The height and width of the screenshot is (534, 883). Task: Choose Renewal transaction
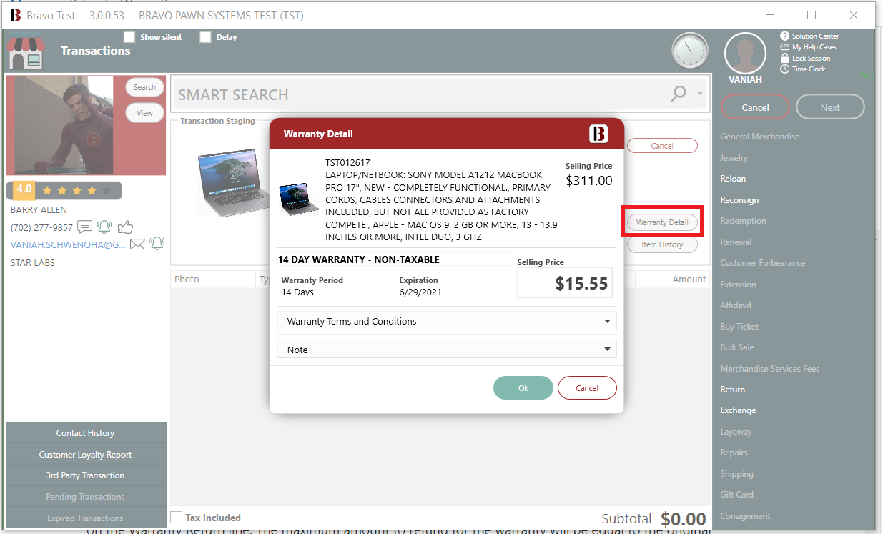[736, 242]
